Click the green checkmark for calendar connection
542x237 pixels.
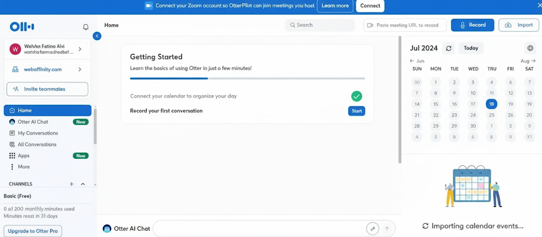(x=356, y=96)
